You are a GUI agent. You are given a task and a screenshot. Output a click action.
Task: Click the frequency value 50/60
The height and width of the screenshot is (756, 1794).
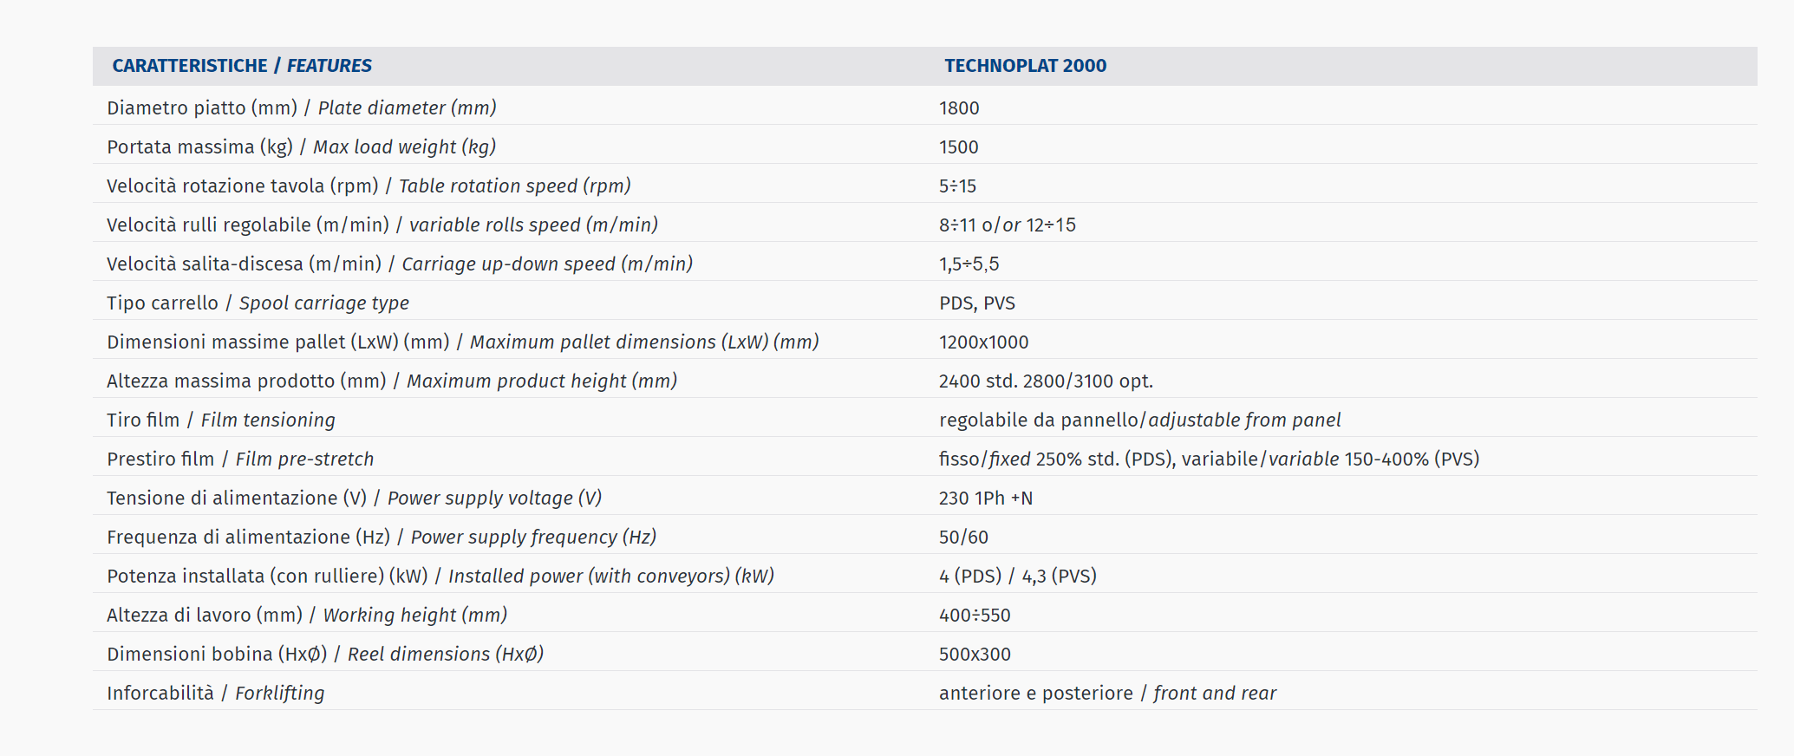963,538
